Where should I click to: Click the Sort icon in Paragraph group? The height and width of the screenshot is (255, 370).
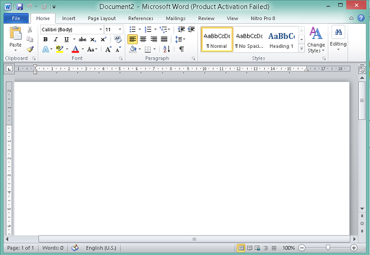coord(166,50)
